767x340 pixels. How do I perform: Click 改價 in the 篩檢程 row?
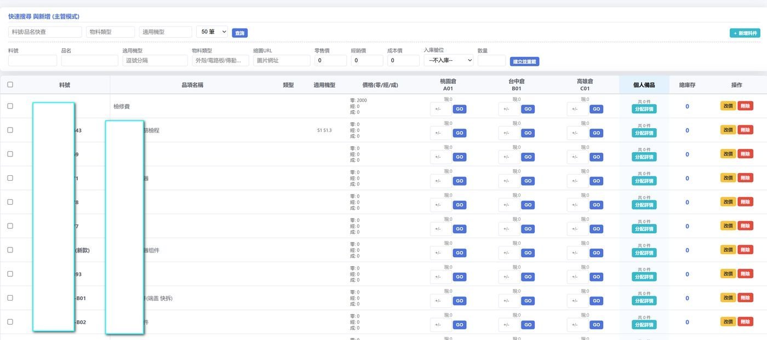[x=728, y=130]
